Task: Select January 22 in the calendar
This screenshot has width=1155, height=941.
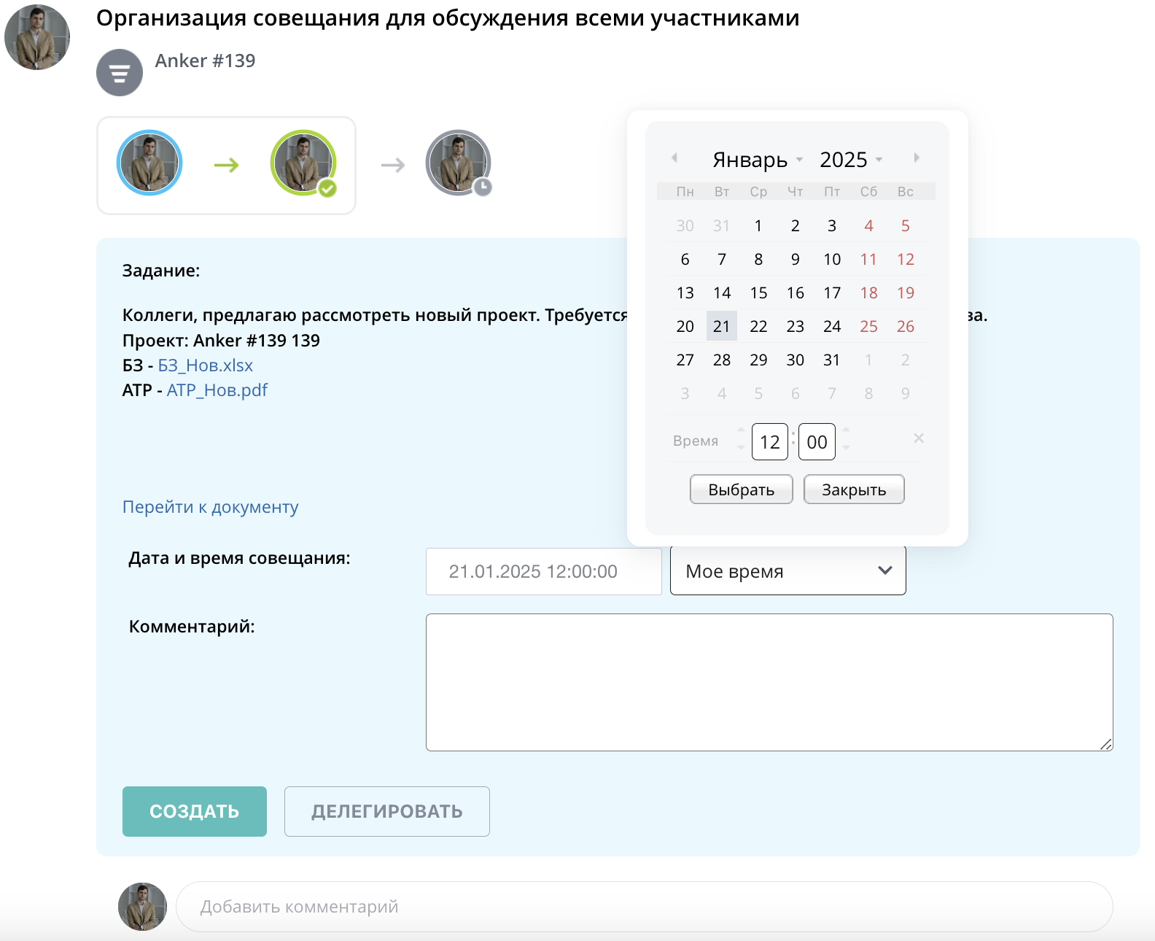Action: point(758,326)
